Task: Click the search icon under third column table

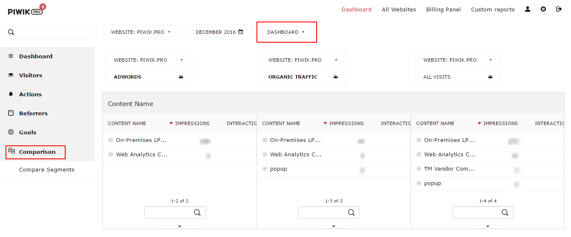Action: pyautogui.click(x=505, y=212)
